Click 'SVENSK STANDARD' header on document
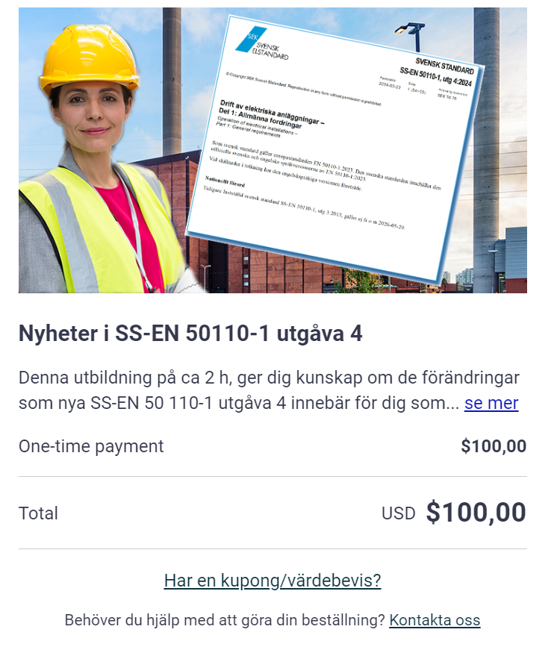Viewport: 554px width, 647px height. coord(444,66)
